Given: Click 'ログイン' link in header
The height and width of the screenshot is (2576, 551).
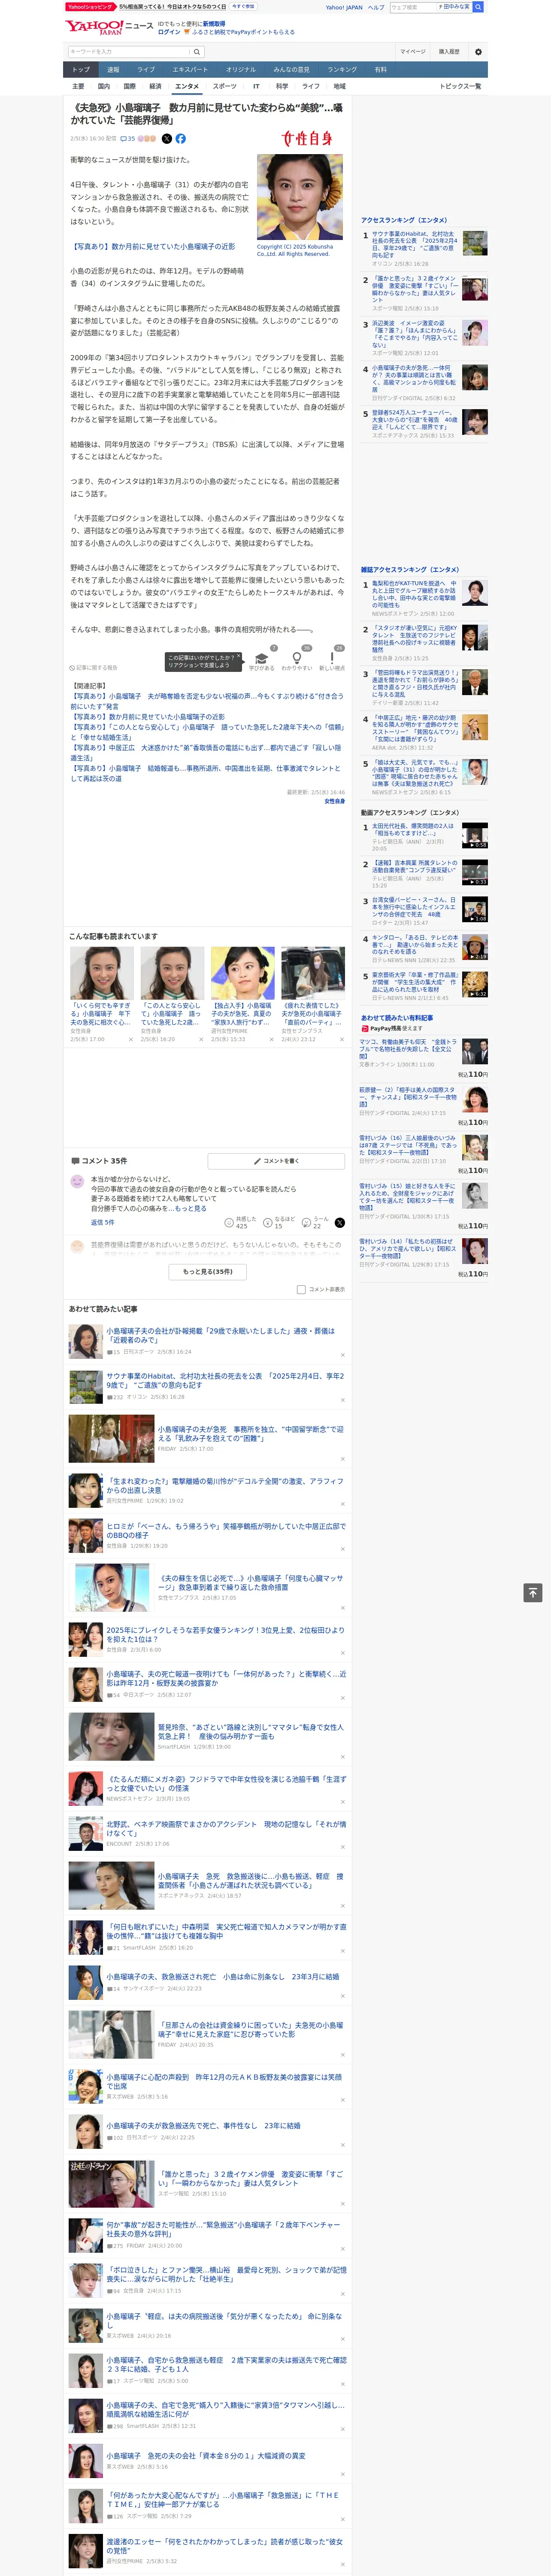Looking at the screenshot, I should 169,32.
